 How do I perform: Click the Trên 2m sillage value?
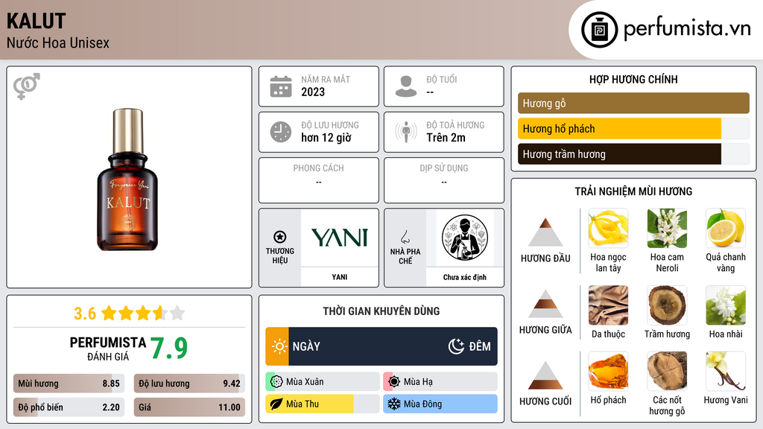pyautogui.click(x=446, y=138)
